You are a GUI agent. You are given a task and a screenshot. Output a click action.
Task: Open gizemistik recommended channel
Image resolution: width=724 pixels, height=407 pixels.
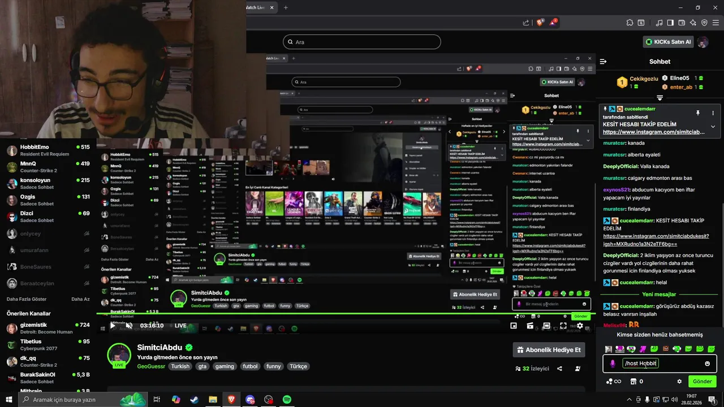click(48, 328)
